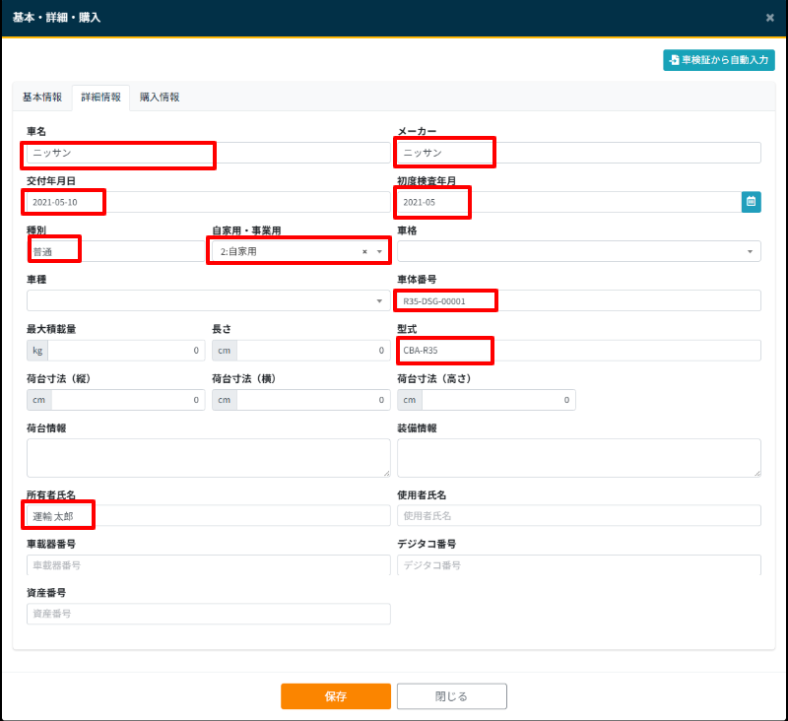Expand the 車格 dropdown
The image size is (788, 721).
pos(579,251)
